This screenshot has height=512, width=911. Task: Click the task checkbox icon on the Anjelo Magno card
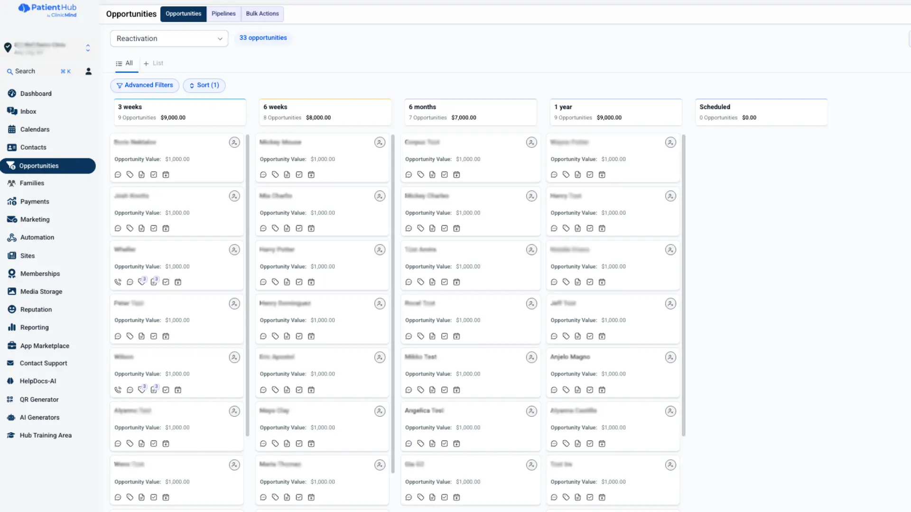pyautogui.click(x=590, y=390)
